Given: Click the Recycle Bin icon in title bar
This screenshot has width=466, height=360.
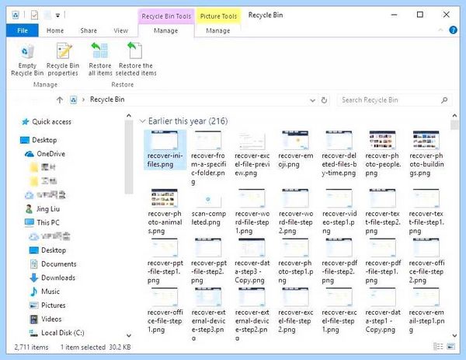Looking at the screenshot, I should 16,15.
